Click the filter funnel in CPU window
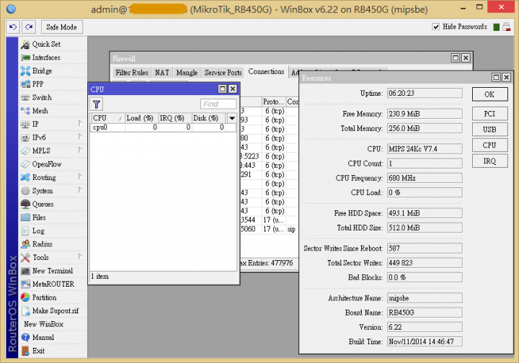The height and width of the screenshot is (363, 519). pos(97,104)
